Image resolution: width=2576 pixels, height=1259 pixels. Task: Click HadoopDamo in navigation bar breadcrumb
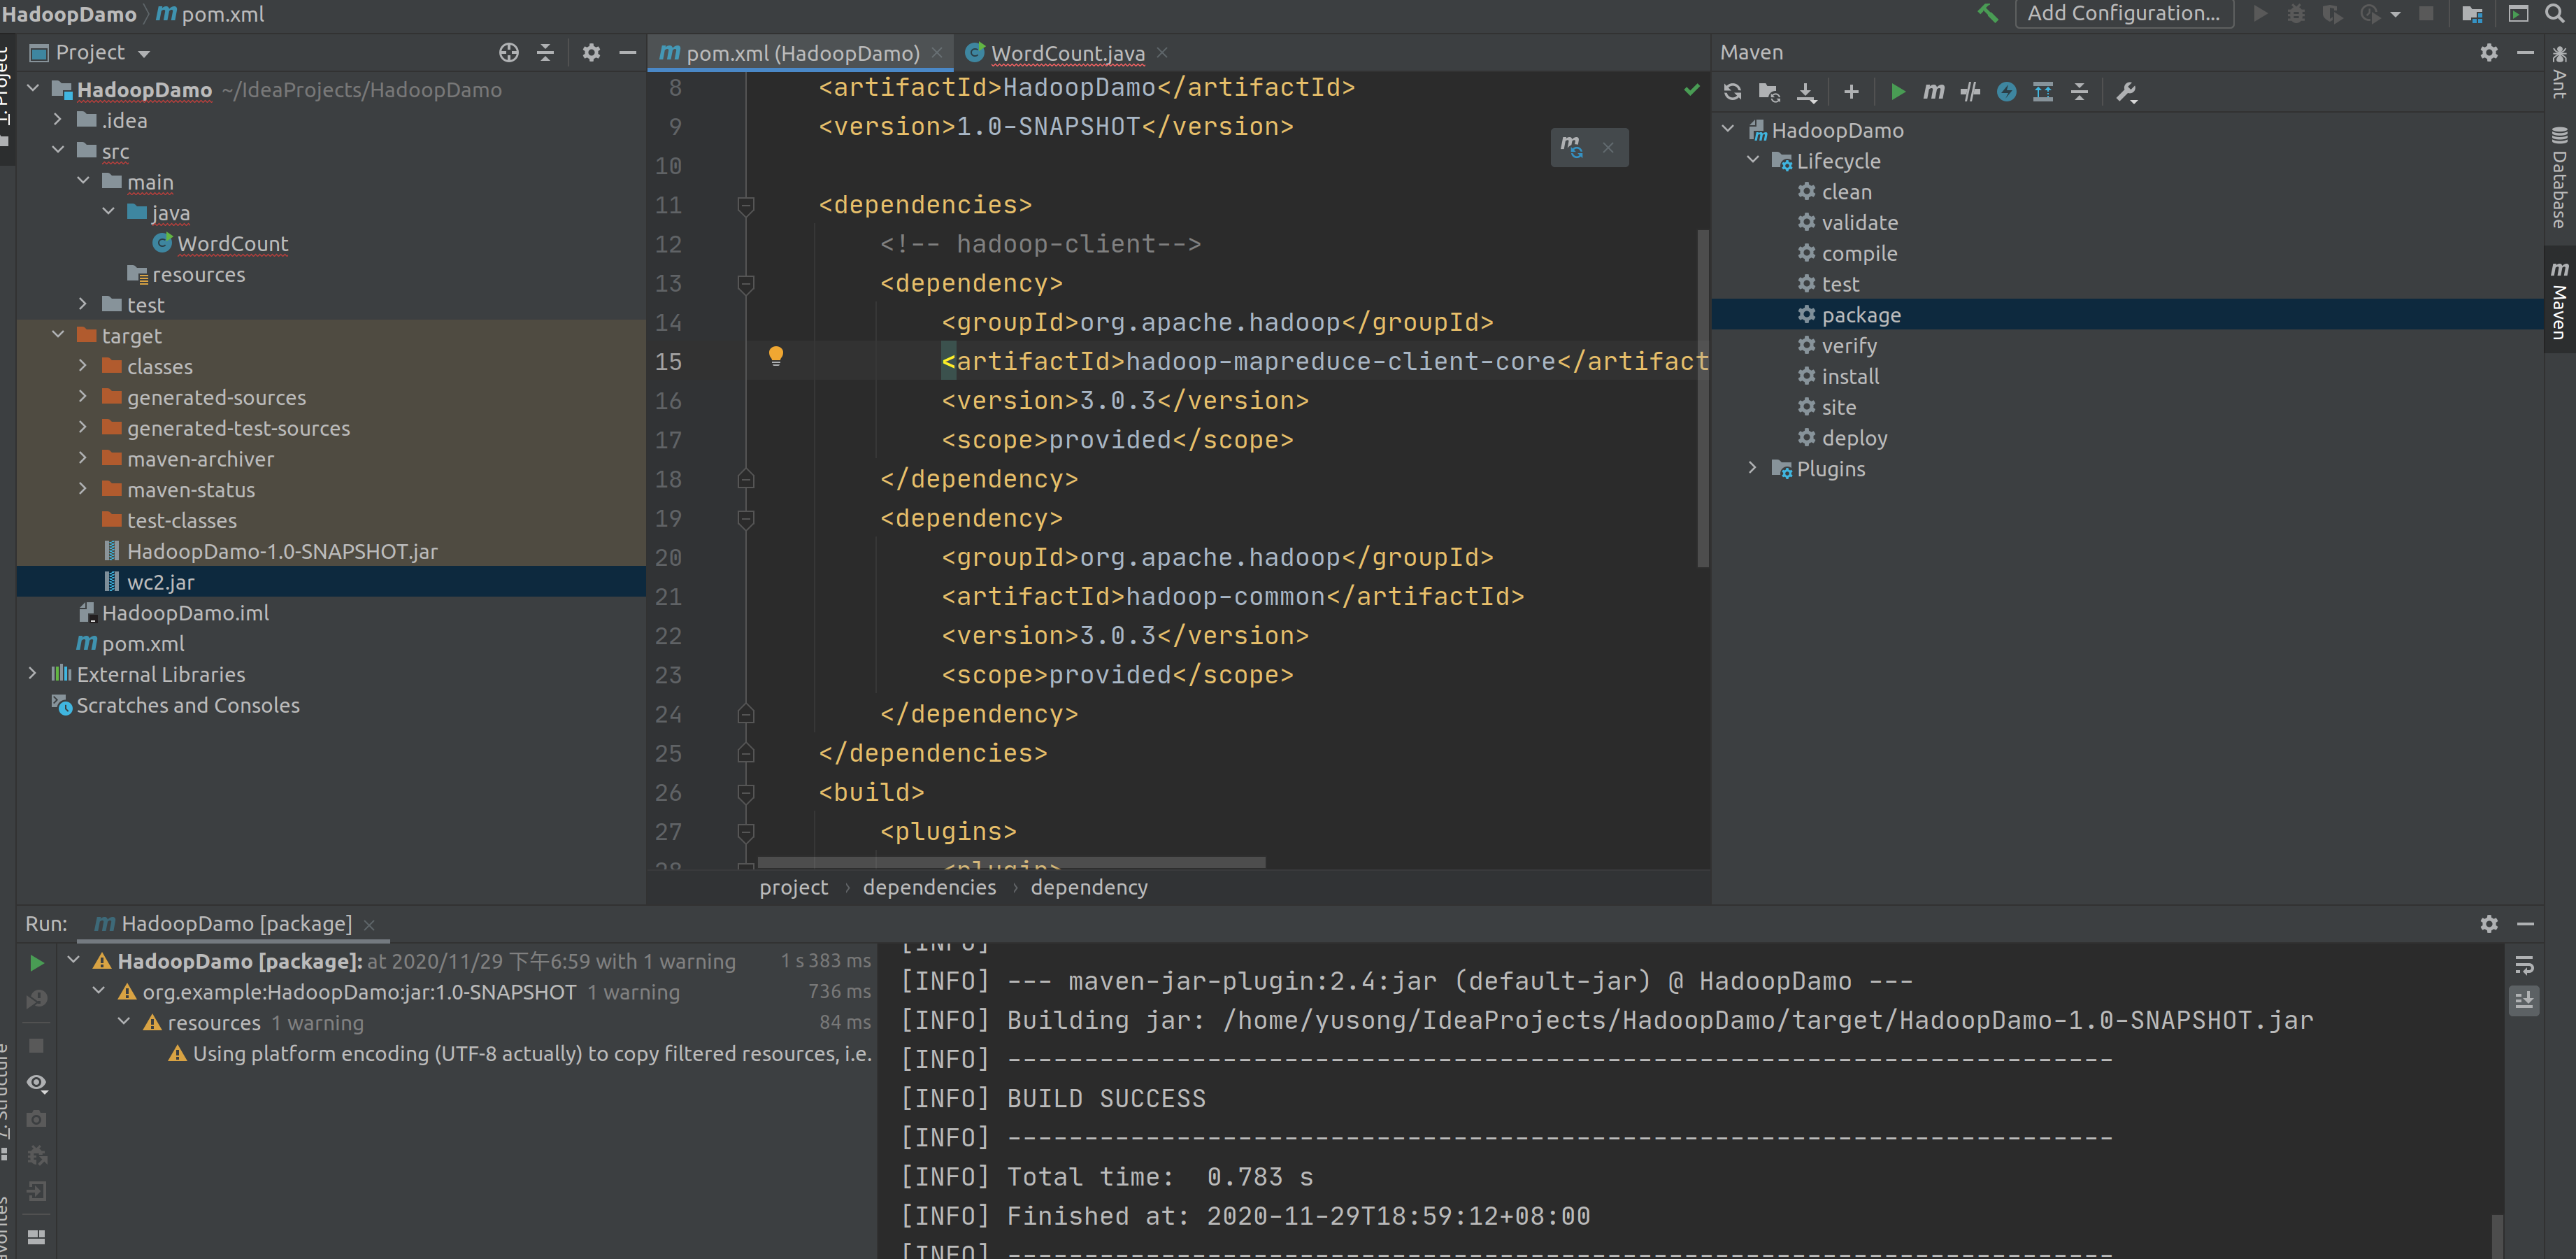click(x=69, y=14)
